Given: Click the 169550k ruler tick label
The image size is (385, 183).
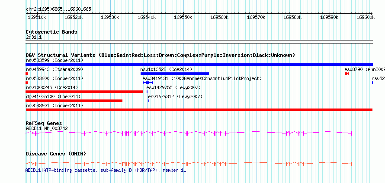Looking at the screenshot, I should coord(183,17).
